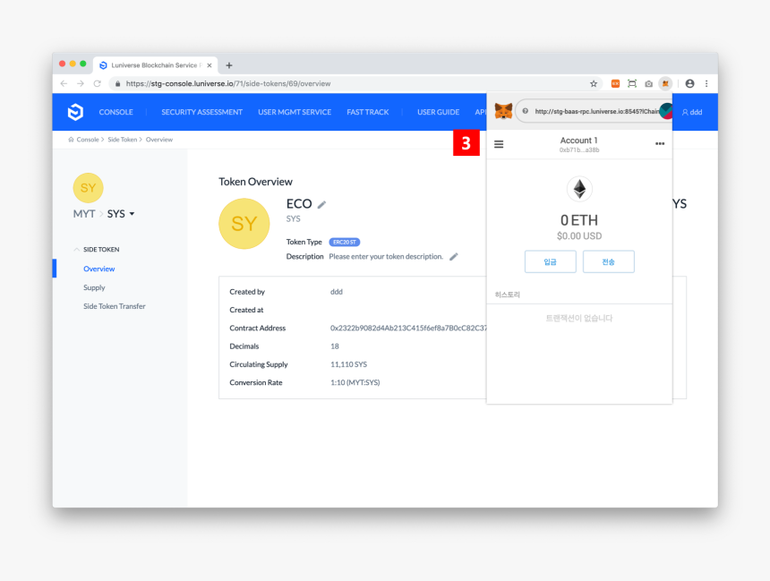Click ERC20 ST token type badge
This screenshot has width=770, height=581.
pos(344,242)
